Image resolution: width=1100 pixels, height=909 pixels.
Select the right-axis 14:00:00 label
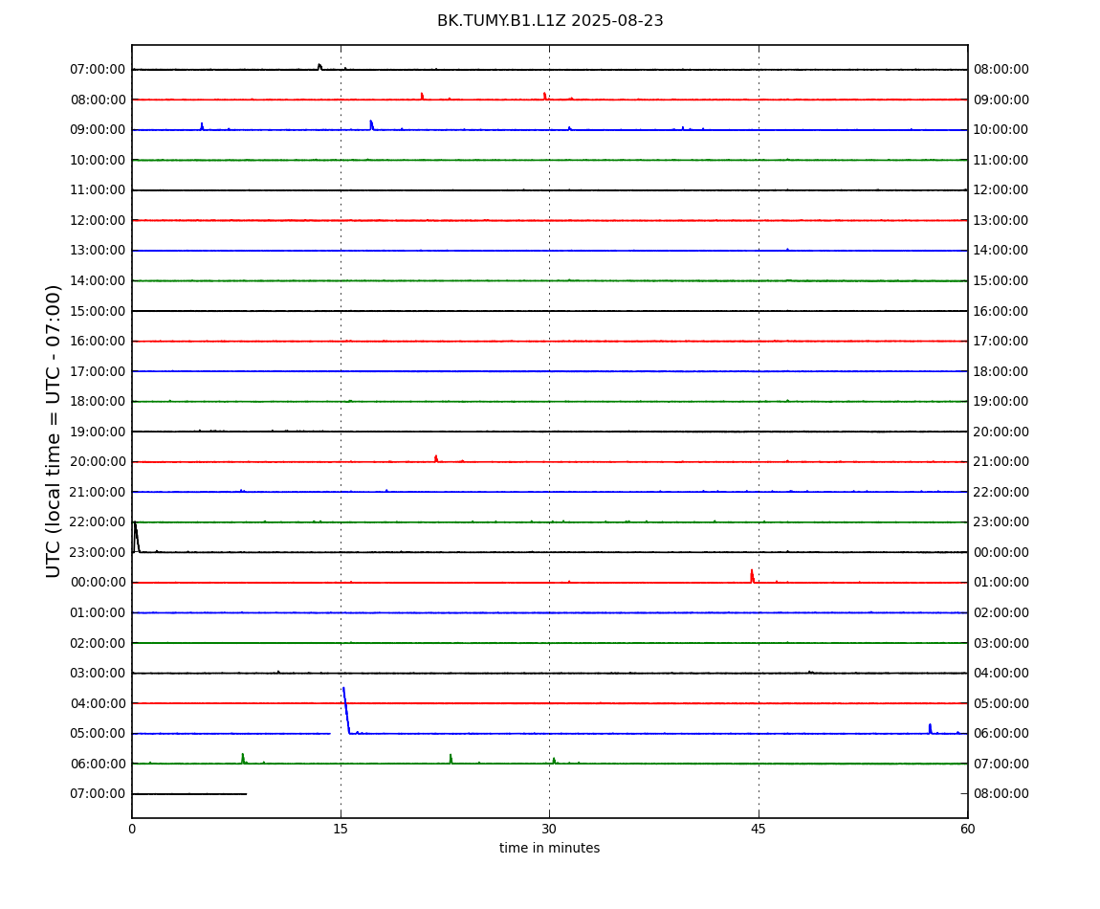coord(1001,251)
